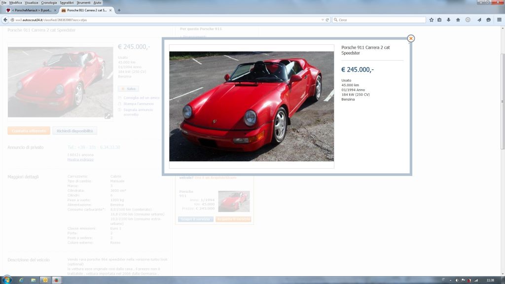Click the Segnala annuncio scorretto link

[138, 112]
